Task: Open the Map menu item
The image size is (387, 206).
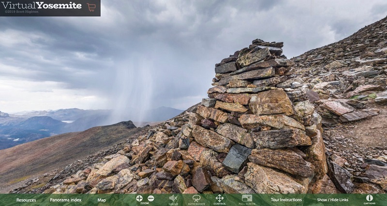Action: point(102,200)
